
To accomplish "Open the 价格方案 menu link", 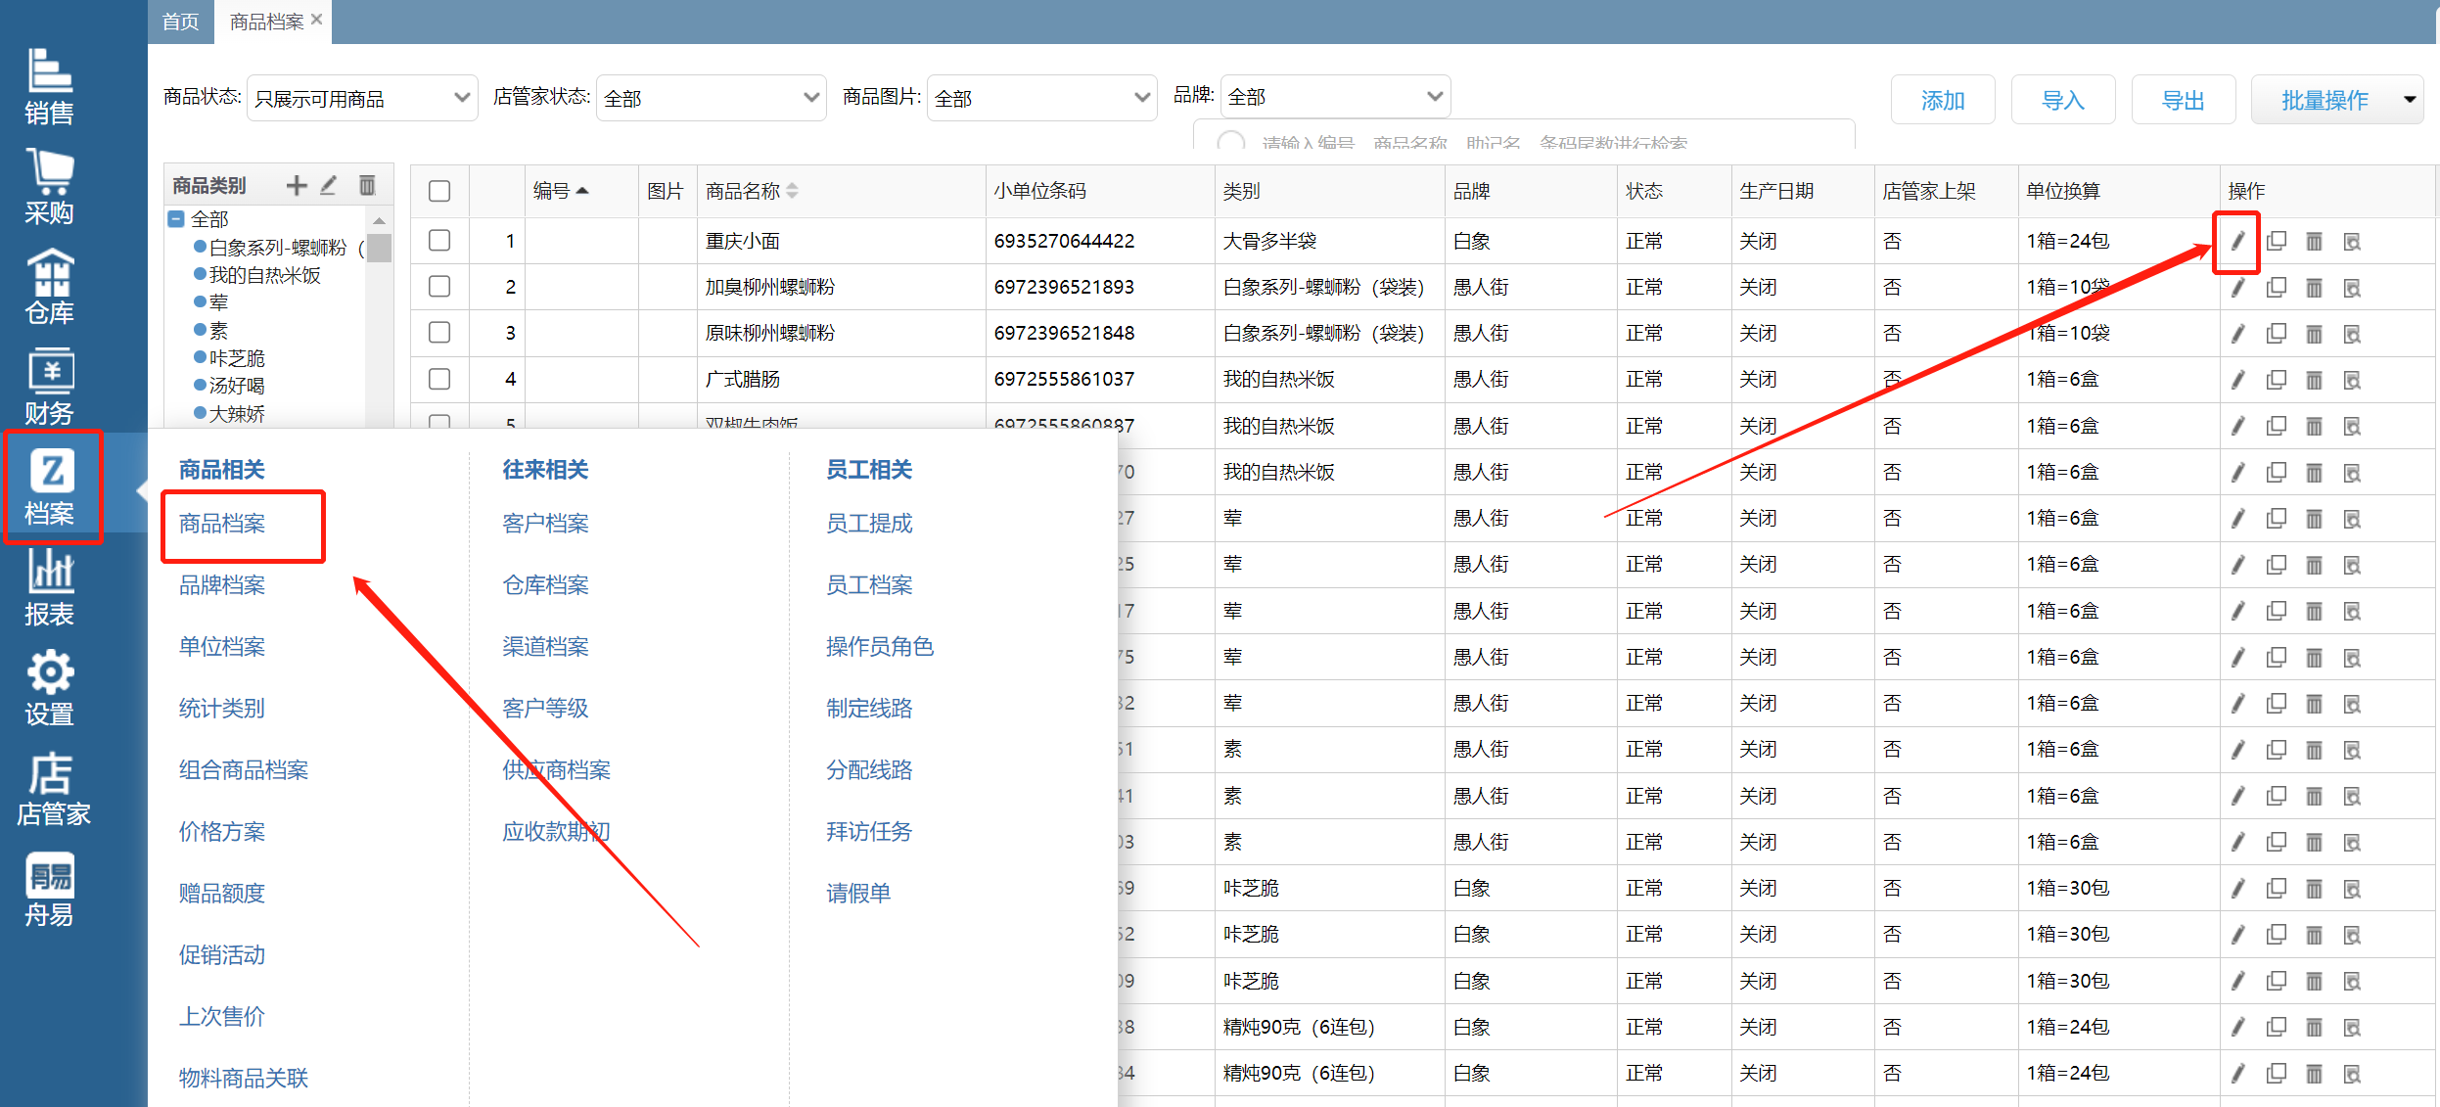I will [222, 832].
